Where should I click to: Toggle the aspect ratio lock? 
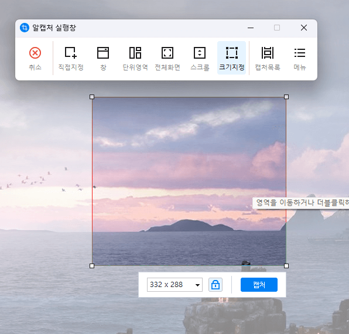215,285
